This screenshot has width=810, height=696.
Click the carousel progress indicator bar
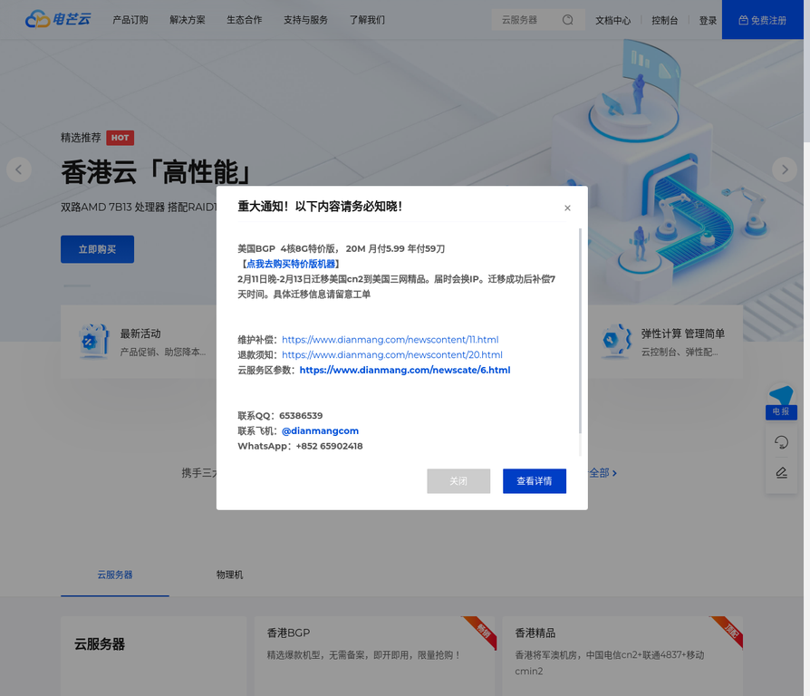76,285
